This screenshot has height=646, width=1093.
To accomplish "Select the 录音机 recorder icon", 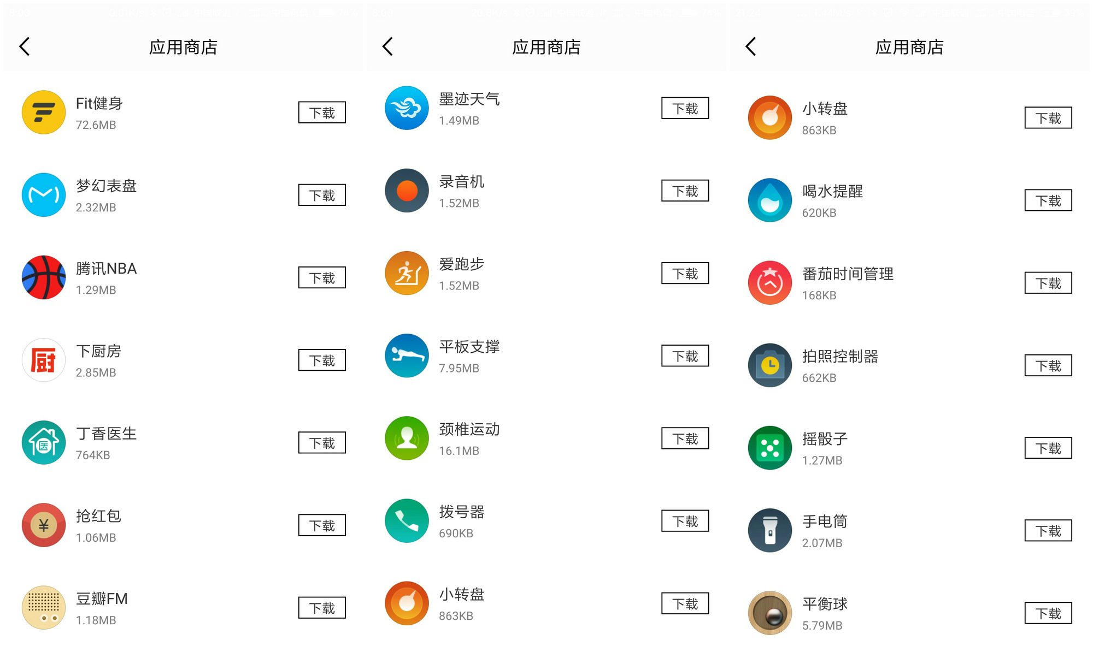I will point(407,191).
